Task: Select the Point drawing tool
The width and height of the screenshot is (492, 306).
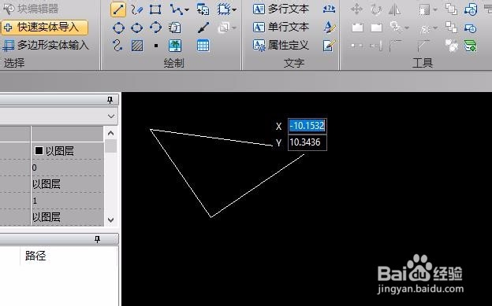Action: [156, 46]
